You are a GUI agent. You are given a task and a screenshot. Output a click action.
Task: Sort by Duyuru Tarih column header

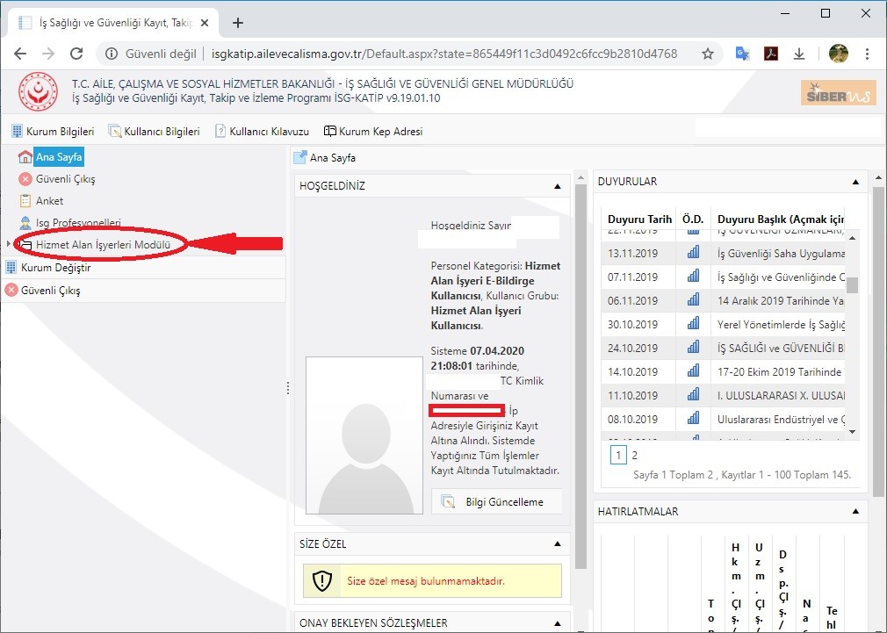pos(640,219)
